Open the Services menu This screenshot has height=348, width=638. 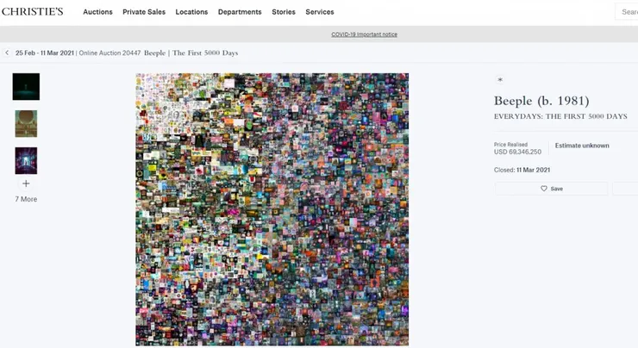[x=320, y=12]
